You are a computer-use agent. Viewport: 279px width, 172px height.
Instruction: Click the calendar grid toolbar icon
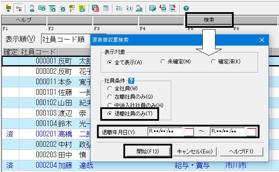click(105, 8)
